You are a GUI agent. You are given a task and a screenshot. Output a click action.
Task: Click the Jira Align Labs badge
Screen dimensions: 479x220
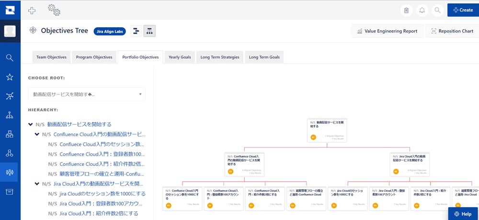[109, 31]
